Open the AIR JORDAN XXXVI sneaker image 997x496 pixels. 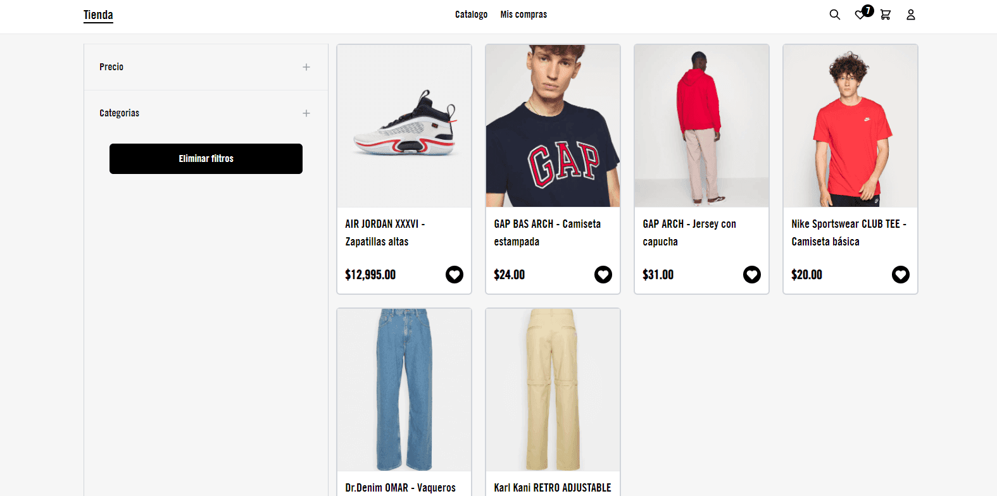pos(404,126)
